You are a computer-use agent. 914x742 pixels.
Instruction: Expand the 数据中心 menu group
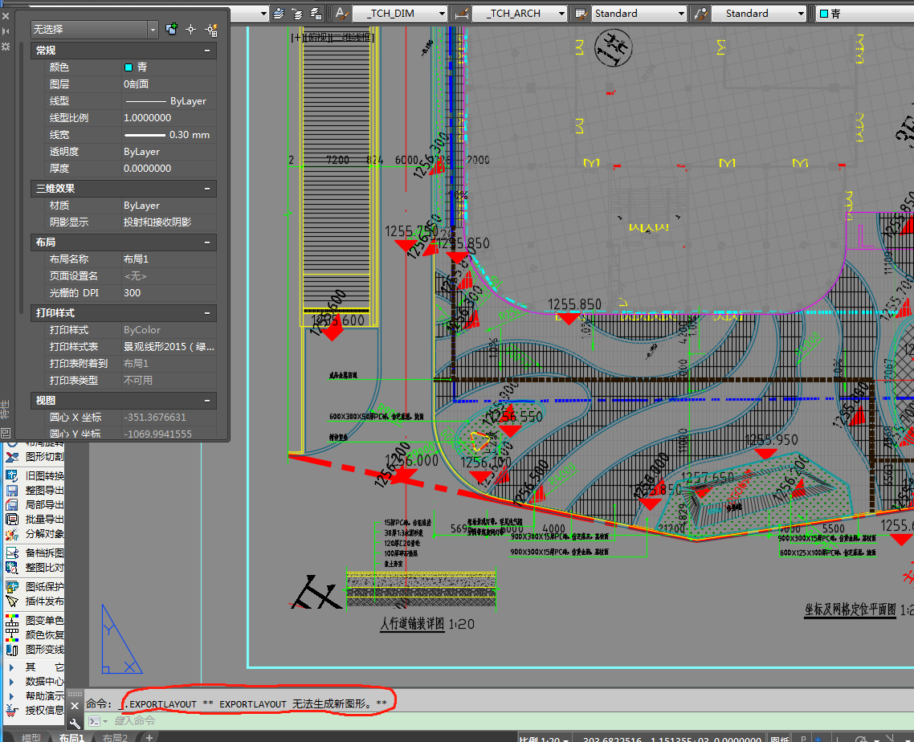click(x=44, y=682)
